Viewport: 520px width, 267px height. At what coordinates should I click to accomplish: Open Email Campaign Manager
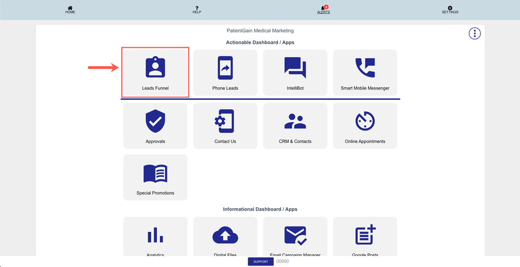tap(295, 236)
